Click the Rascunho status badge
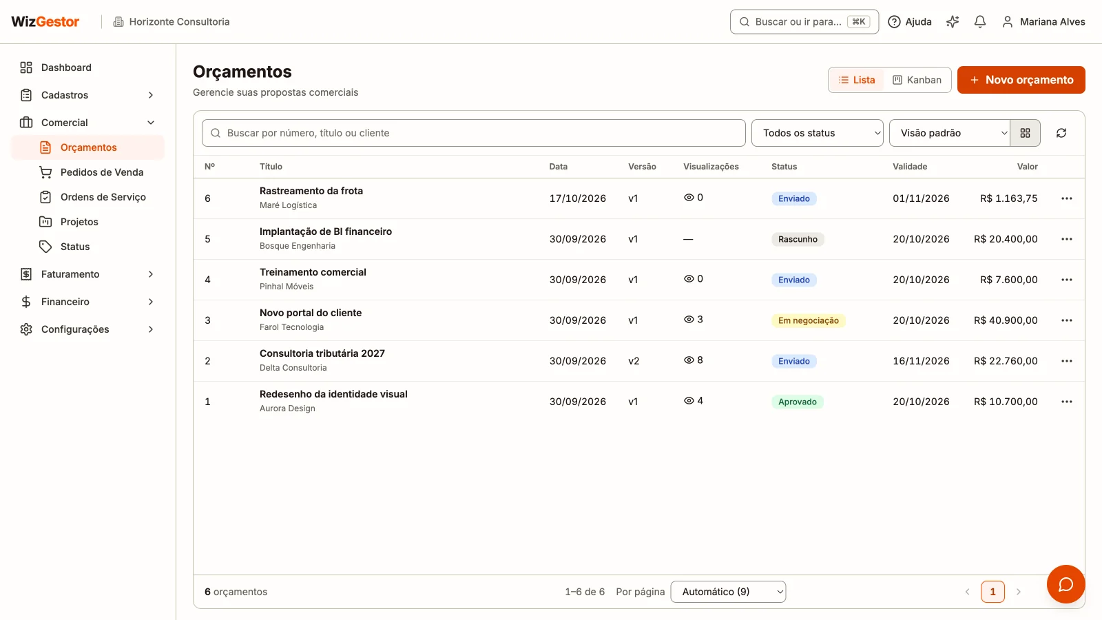 click(x=798, y=239)
